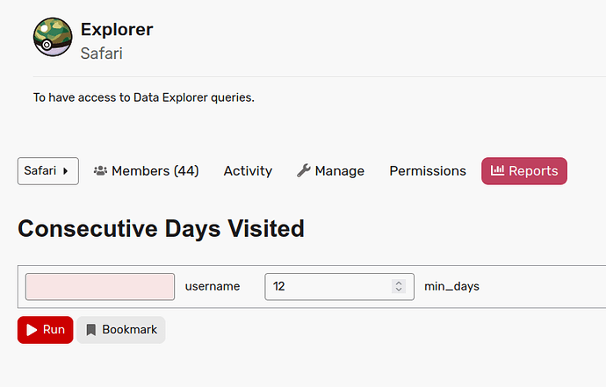Switch to the Activity tab
This screenshot has width=606, height=387.
(x=248, y=171)
